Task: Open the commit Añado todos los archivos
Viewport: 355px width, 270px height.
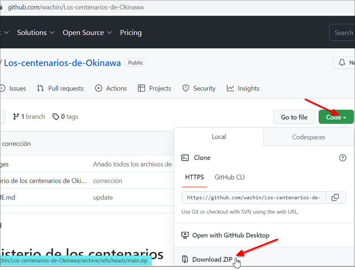Action: pyautogui.click(x=132, y=164)
